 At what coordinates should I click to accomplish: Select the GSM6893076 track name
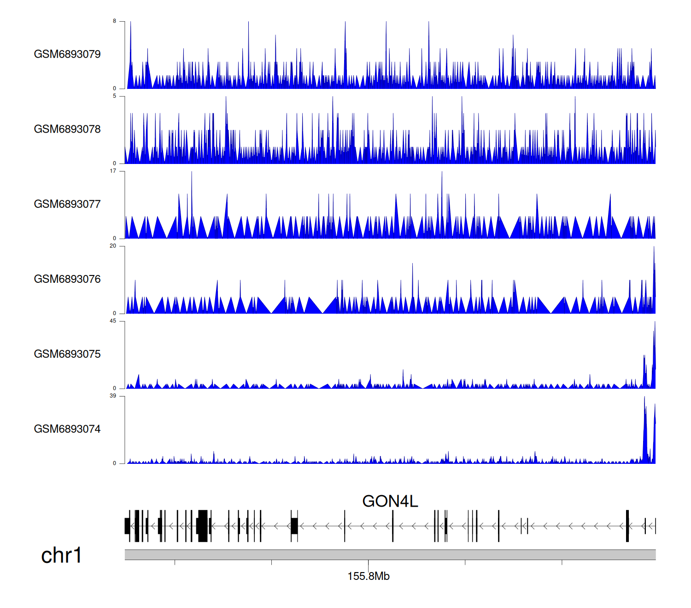pos(67,279)
